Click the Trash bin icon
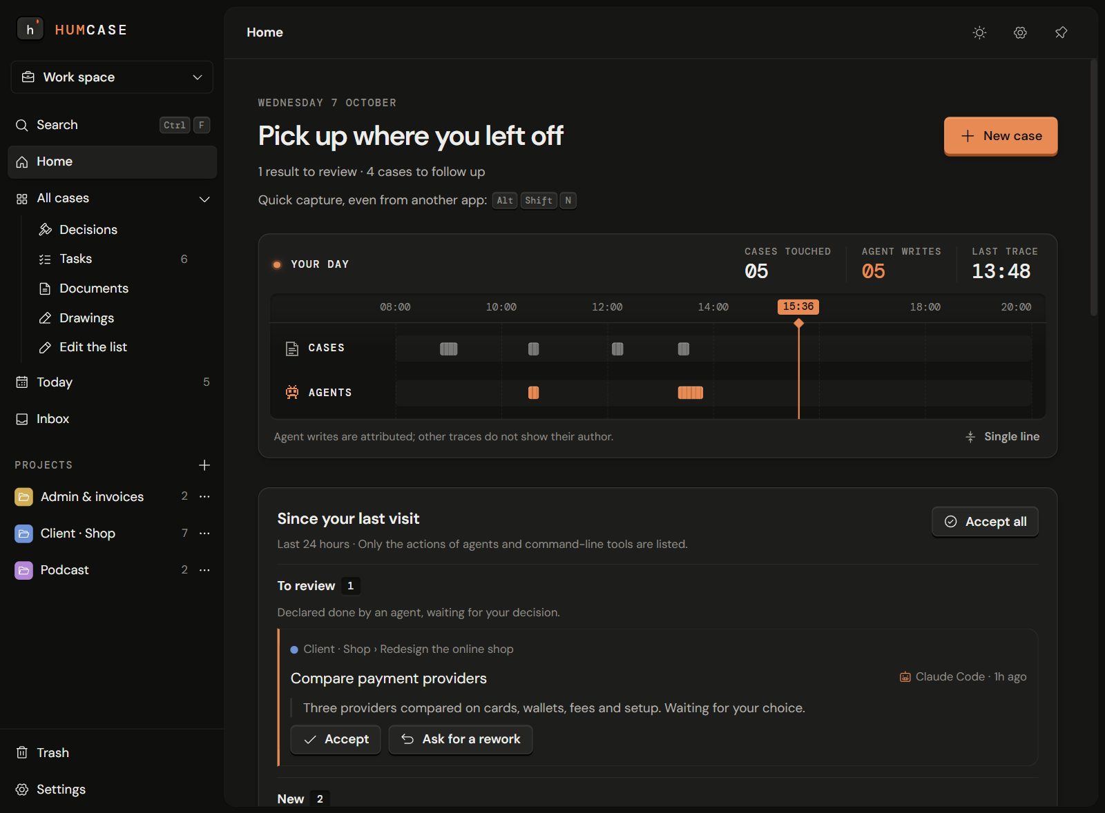 coord(22,753)
